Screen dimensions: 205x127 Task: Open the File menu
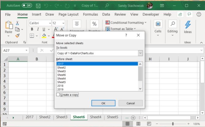pos(8,14)
